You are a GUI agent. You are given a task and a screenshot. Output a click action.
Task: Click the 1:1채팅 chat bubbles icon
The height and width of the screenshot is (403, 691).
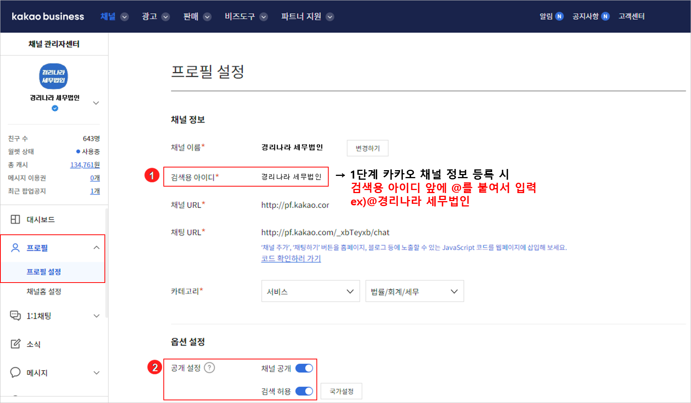click(x=15, y=315)
